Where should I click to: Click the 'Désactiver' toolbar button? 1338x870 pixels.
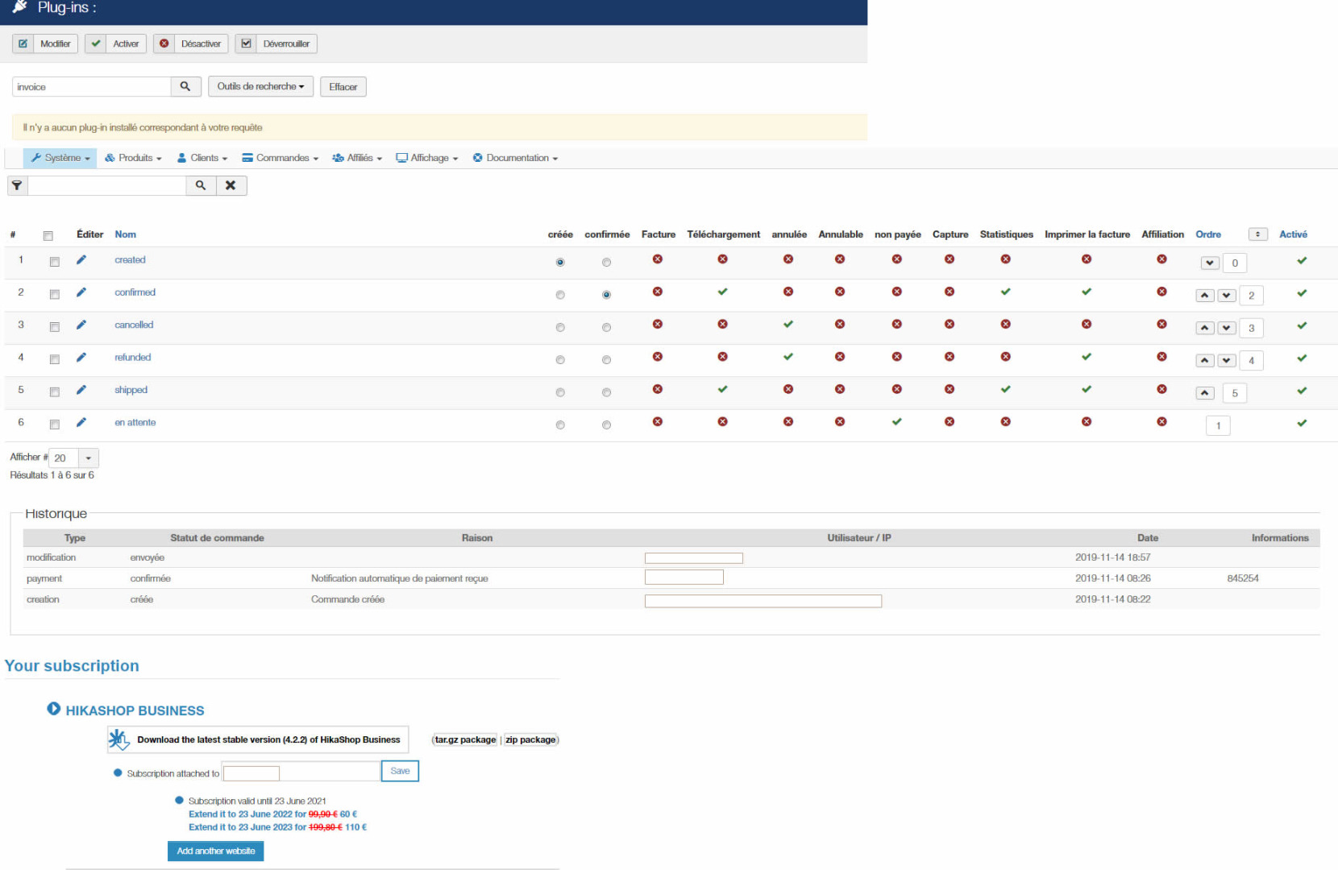click(x=191, y=43)
